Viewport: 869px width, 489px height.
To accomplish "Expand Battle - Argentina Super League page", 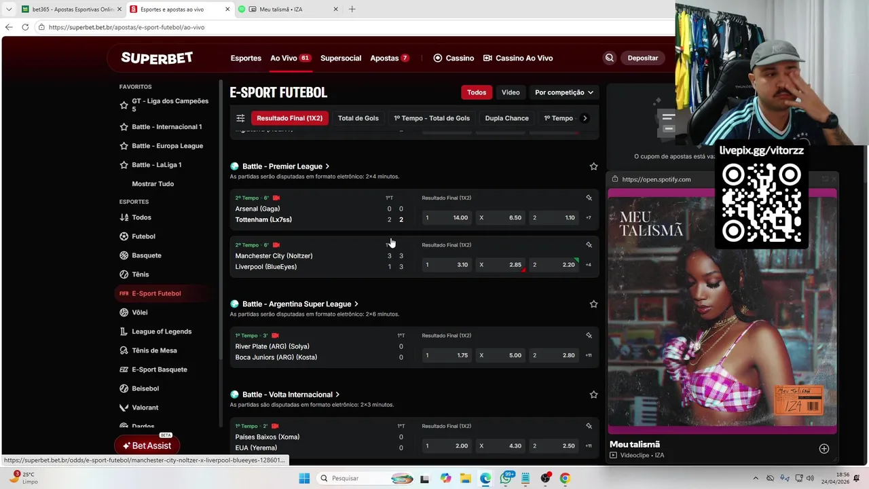I will [x=356, y=304].
